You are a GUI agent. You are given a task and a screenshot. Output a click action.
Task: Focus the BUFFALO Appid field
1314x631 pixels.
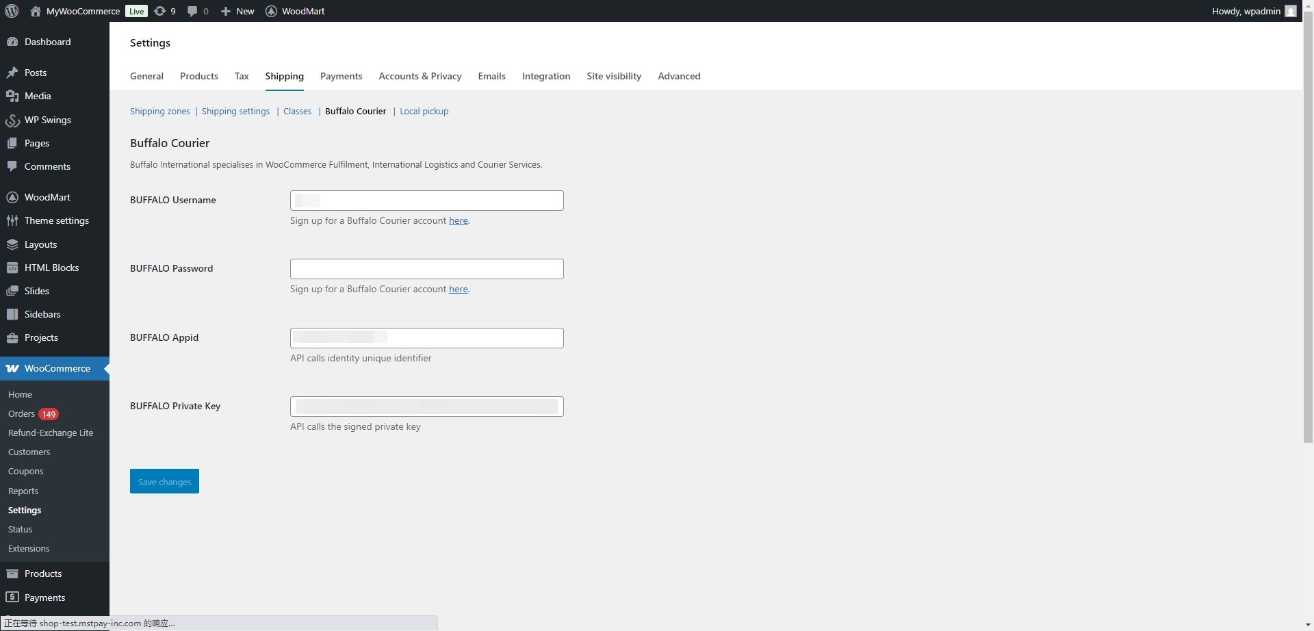[427, 338]
